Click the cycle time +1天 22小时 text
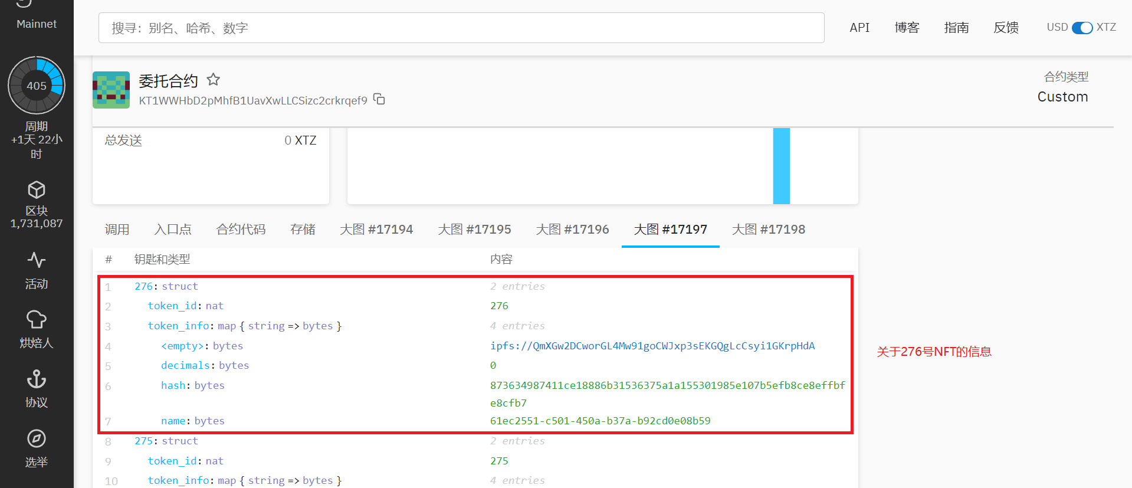The image size is (1132, 488). pos(37,146)
